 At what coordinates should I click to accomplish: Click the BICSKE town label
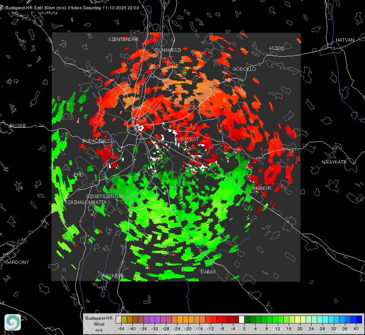coord(18,125)
